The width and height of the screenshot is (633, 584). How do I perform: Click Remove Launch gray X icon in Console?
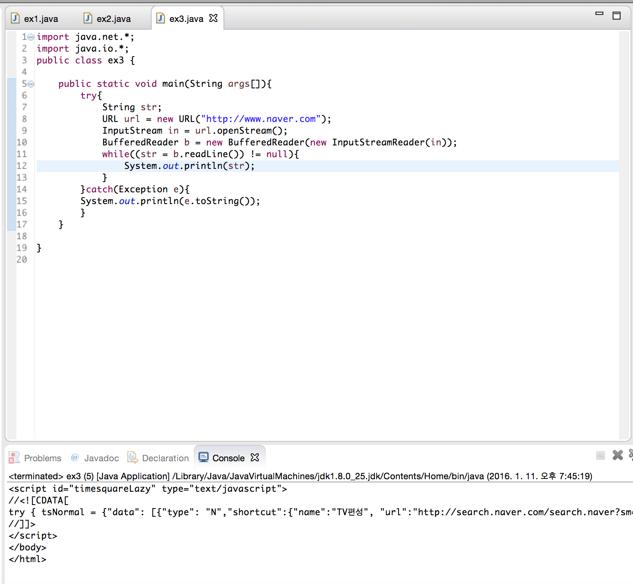point(618,455)
